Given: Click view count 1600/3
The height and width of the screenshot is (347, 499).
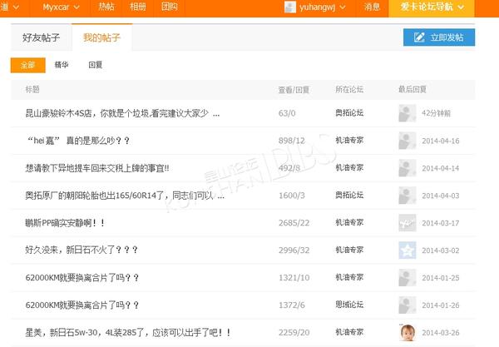Looking at the screenshot, I should 292,196.
